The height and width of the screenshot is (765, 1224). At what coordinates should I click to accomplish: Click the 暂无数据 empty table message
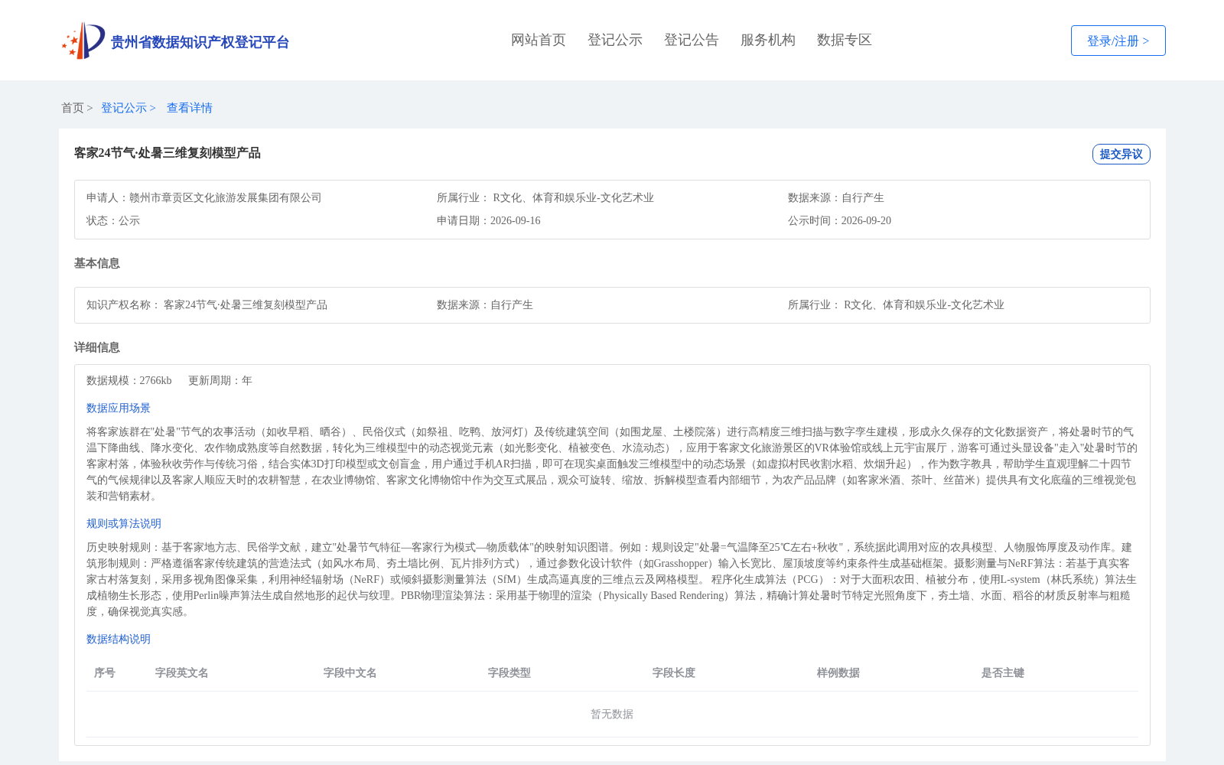(612, 714)
